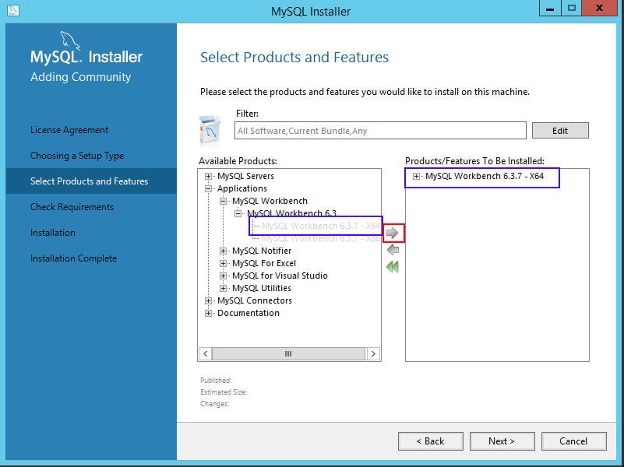Image resolution: width=624 pixels, height=467 pixels.
Task: Expand MySQL Workbench 6.3.7 in the install list
Action: click(416, 176)
